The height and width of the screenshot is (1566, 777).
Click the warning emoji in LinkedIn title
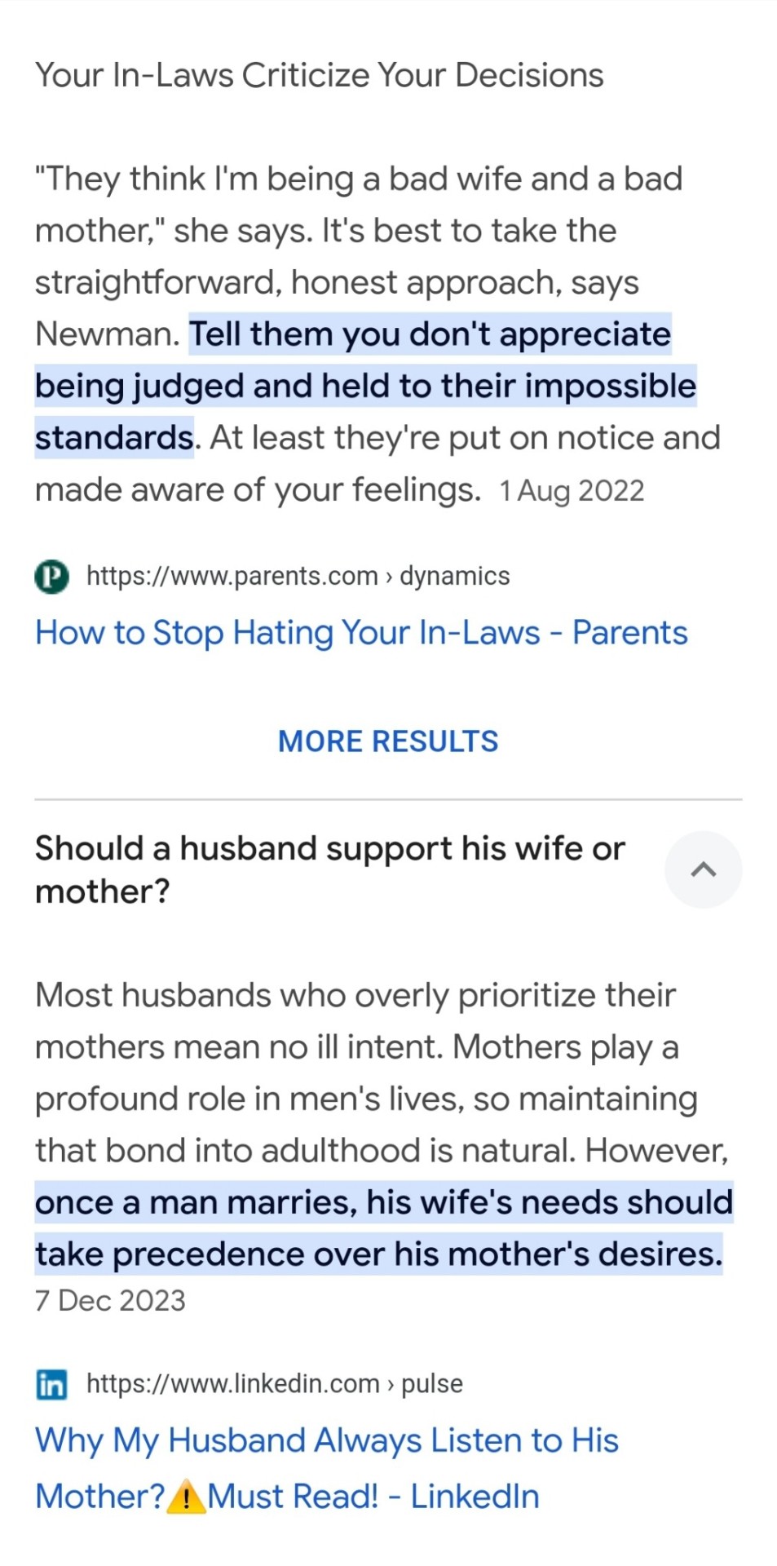186,1497
